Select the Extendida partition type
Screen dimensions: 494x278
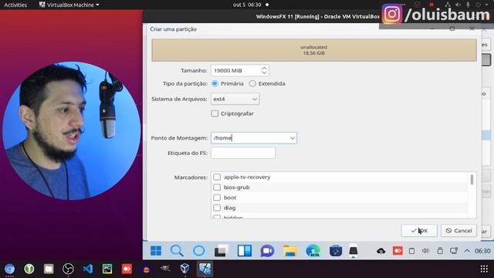[252, 83]
